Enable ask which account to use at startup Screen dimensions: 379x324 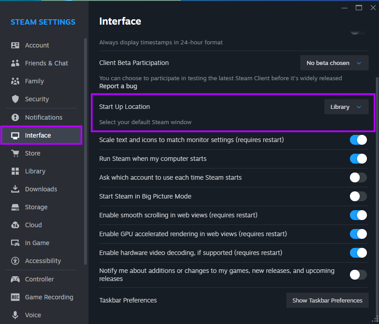pyautogui.click(x=358, y=177)
